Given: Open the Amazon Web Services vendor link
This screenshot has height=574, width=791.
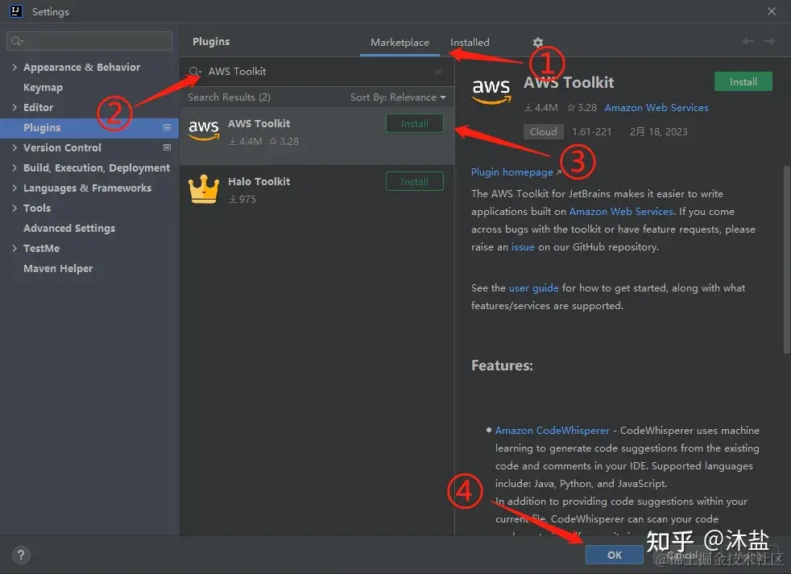Looking at the screenshot, I should 656,107.
